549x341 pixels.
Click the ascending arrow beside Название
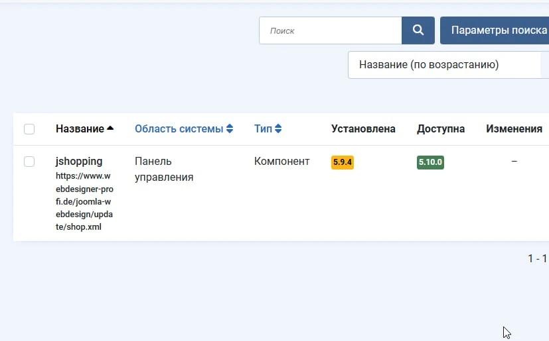(x=110, y=128)
